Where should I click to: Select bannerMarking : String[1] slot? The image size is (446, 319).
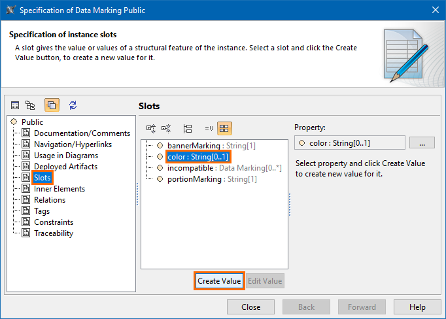click(211, 146)
